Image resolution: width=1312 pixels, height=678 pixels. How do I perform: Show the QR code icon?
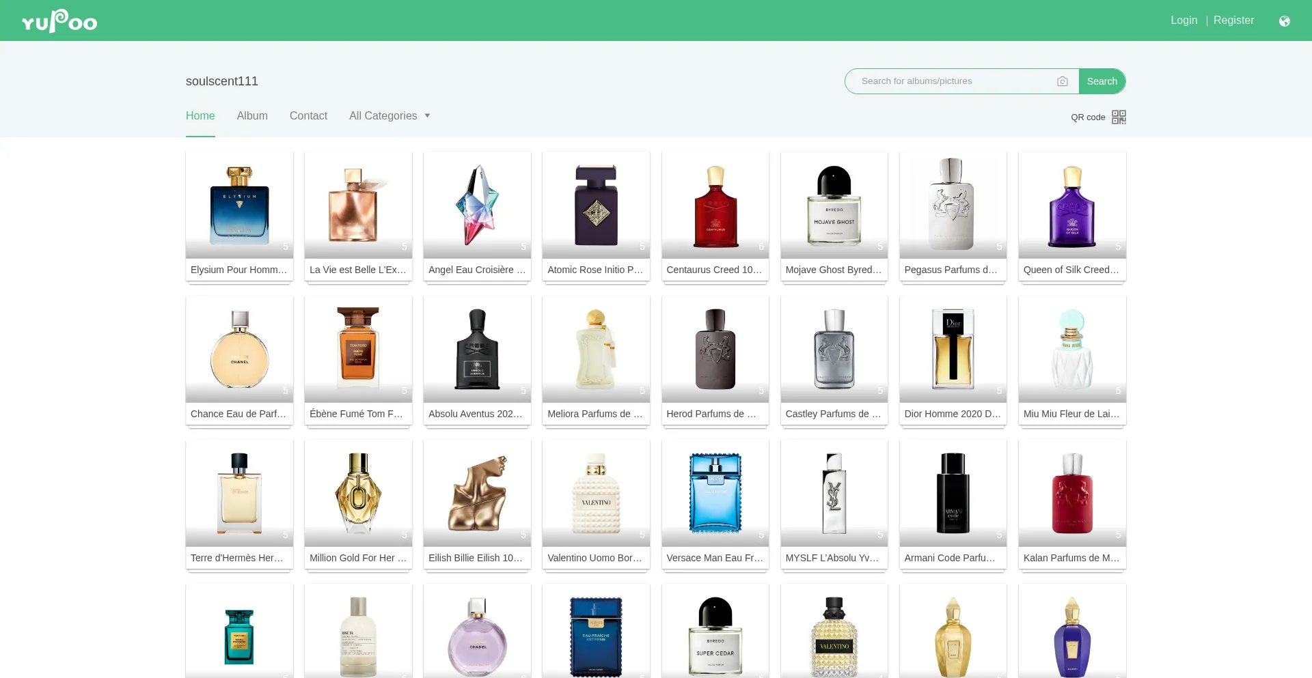[x=1118, y=117]
